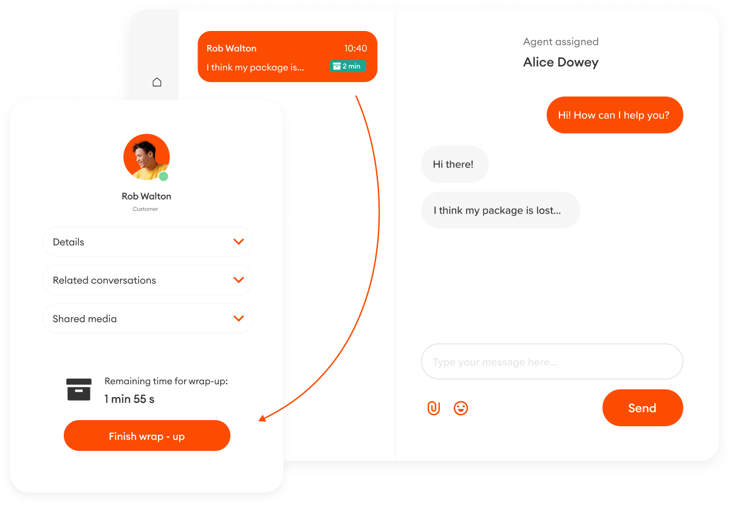732x505 pixels.
Task: Click the 'Hi! How can I help you?' bubble
Action: [x=615, y=115]
